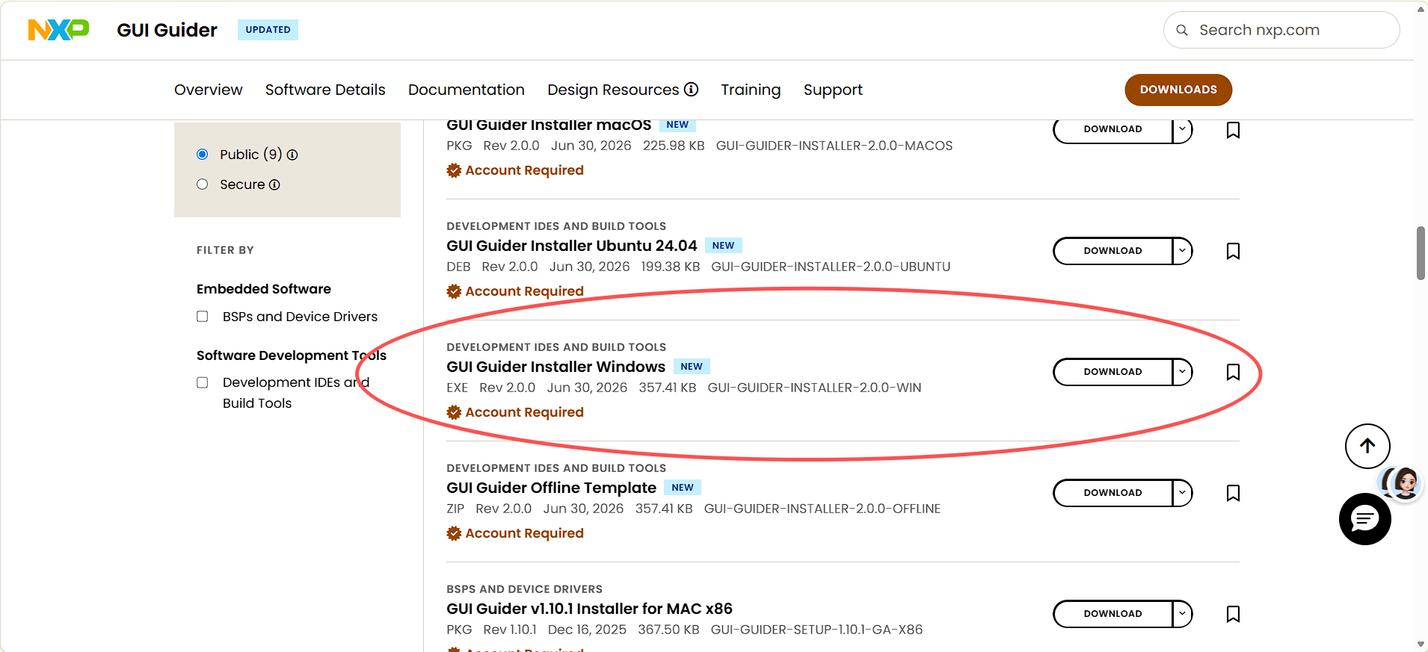Image resolution: width=1428 pixels, height=652 pixels.
Task: Click the NEW badge beside Offline Template
Action: click(x=683, y=488)
